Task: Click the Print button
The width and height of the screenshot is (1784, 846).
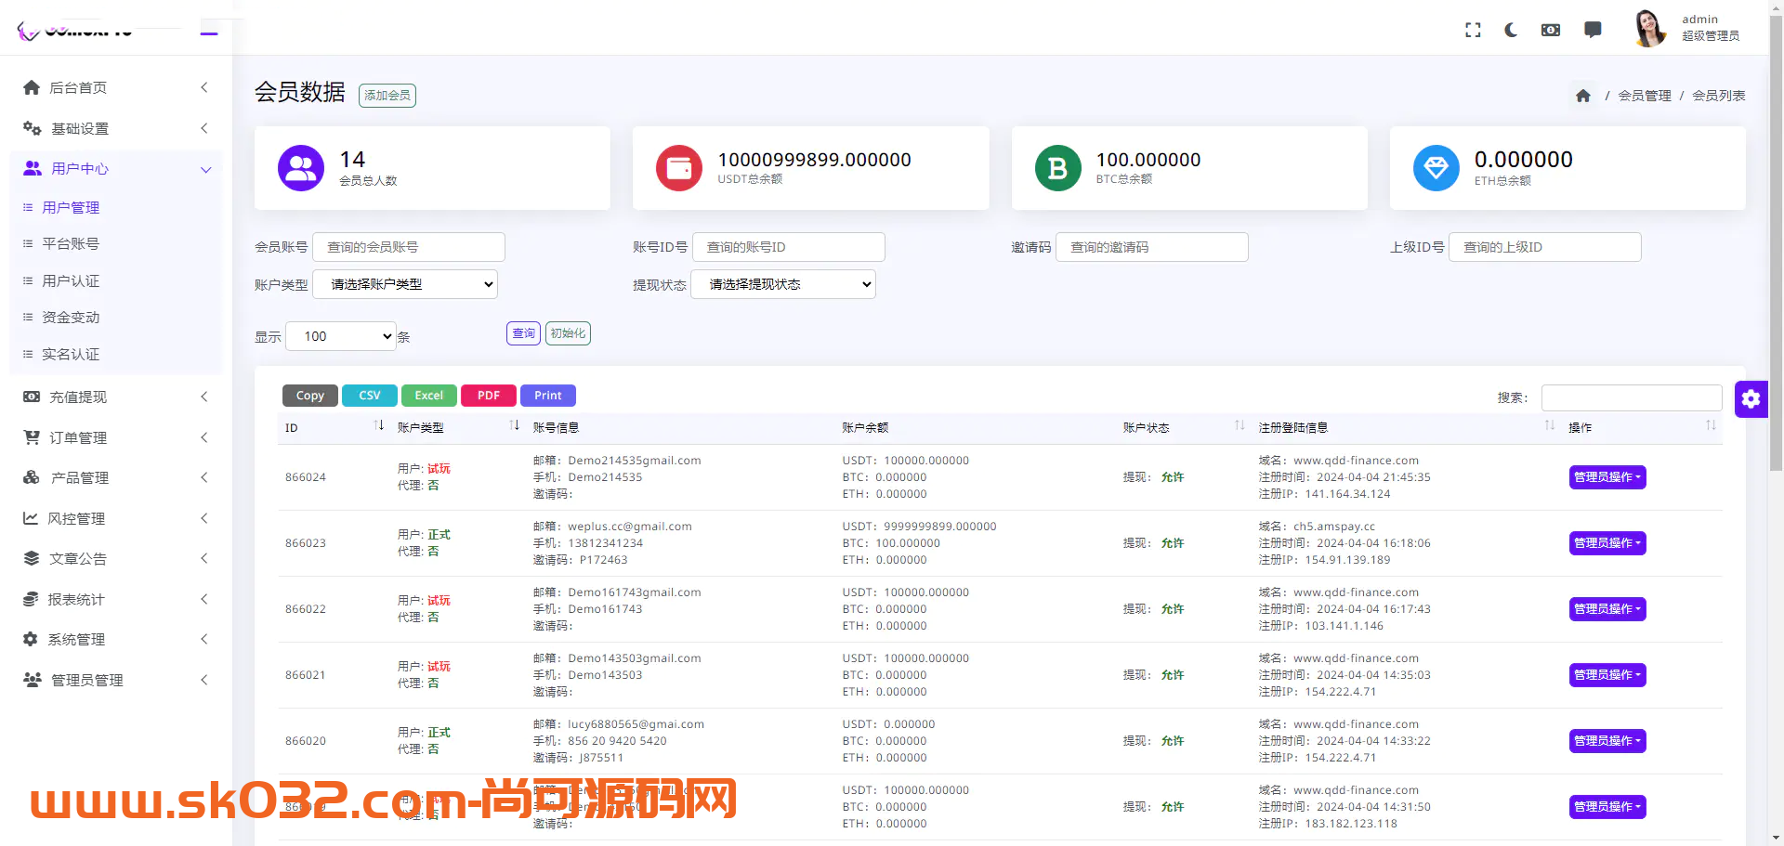Action: (x=548, y=396)
